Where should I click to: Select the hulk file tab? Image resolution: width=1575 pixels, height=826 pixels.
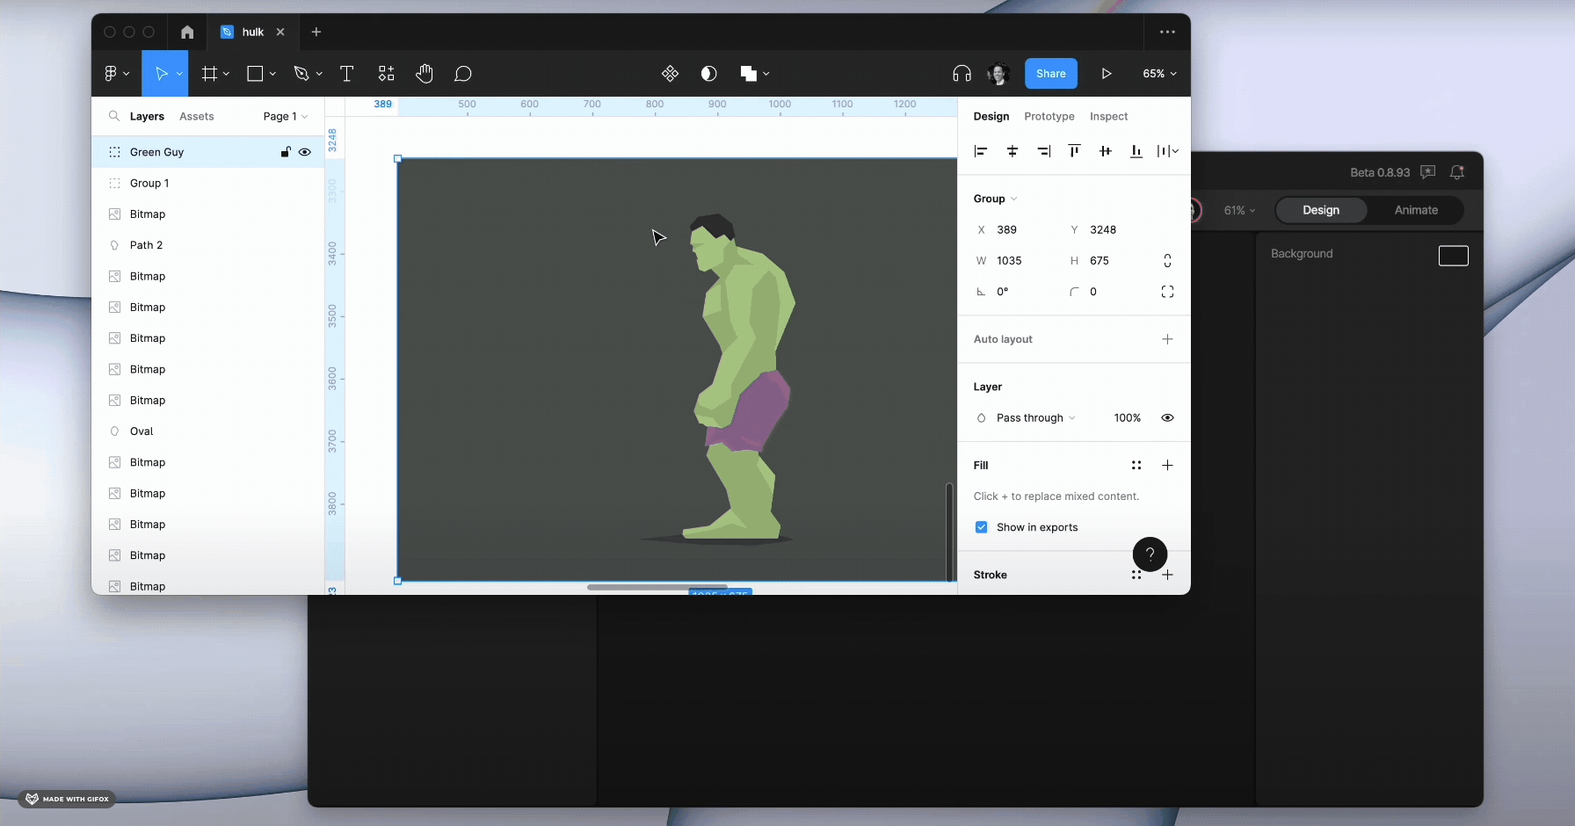pos(252,32)
